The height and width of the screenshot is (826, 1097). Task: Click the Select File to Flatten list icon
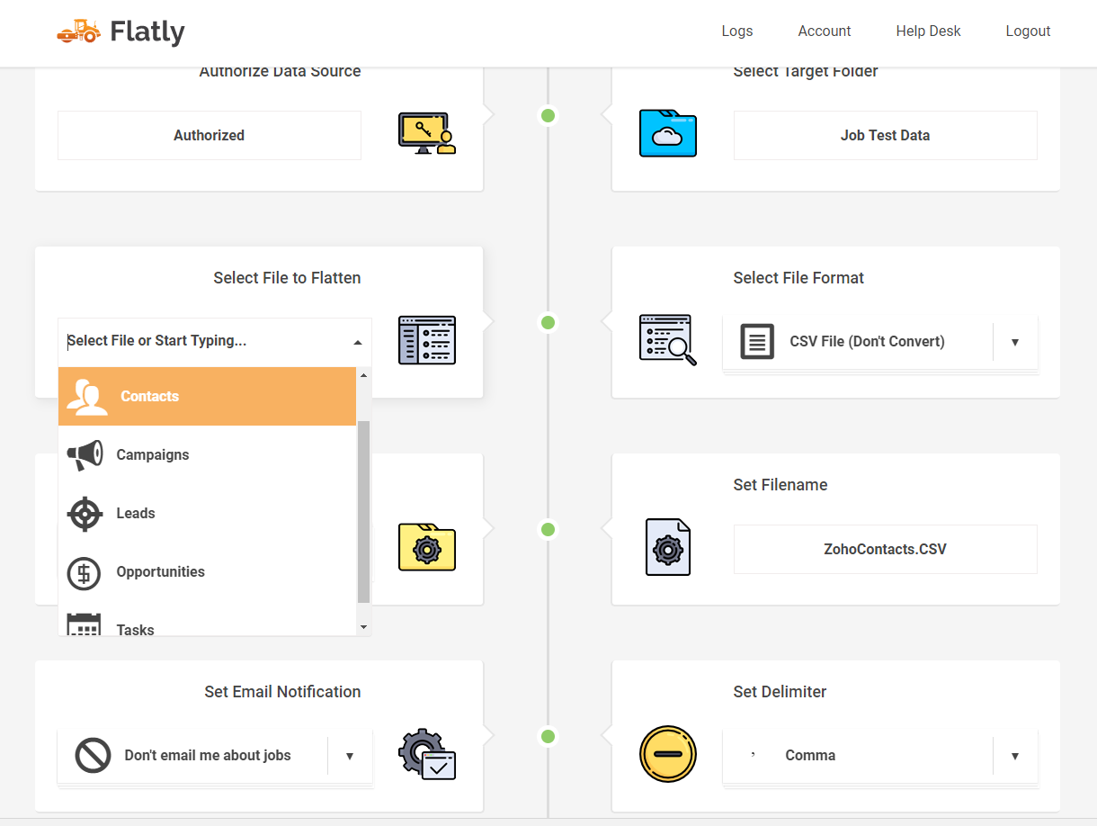426,340
